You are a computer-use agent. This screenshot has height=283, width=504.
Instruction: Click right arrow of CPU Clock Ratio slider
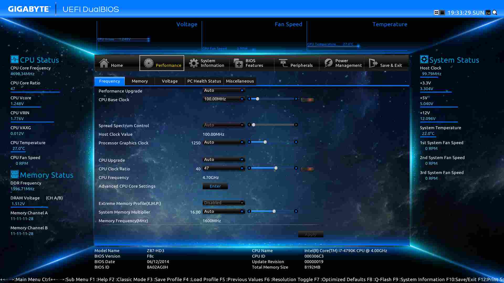pos(296,168)
